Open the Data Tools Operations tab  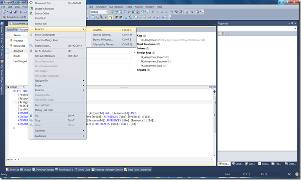coord(138,170)
